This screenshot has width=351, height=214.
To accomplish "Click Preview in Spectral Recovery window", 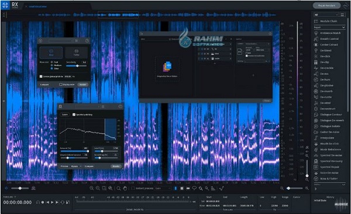I will (64, 166).
